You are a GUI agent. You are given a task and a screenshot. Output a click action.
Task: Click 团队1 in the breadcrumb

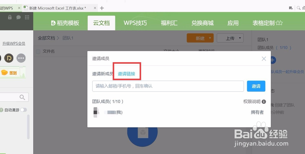tap(68, 38)
